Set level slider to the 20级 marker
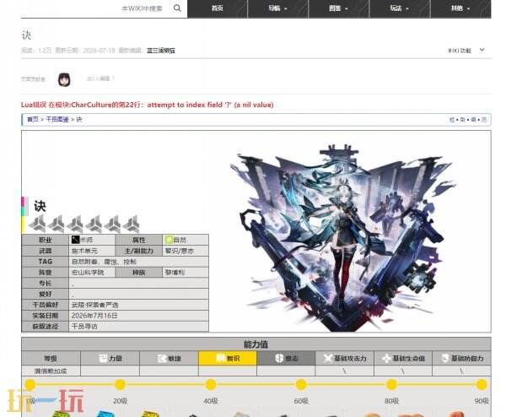The width and height of the screenshot is (506, 417). pos(120,384)
